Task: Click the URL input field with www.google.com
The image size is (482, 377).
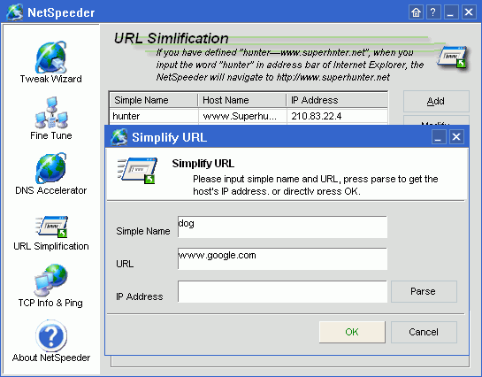Action: (x=282, y=259)
